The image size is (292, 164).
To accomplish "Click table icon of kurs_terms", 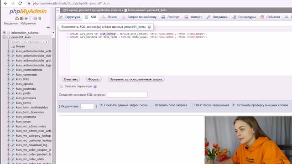I will [13, 103].
